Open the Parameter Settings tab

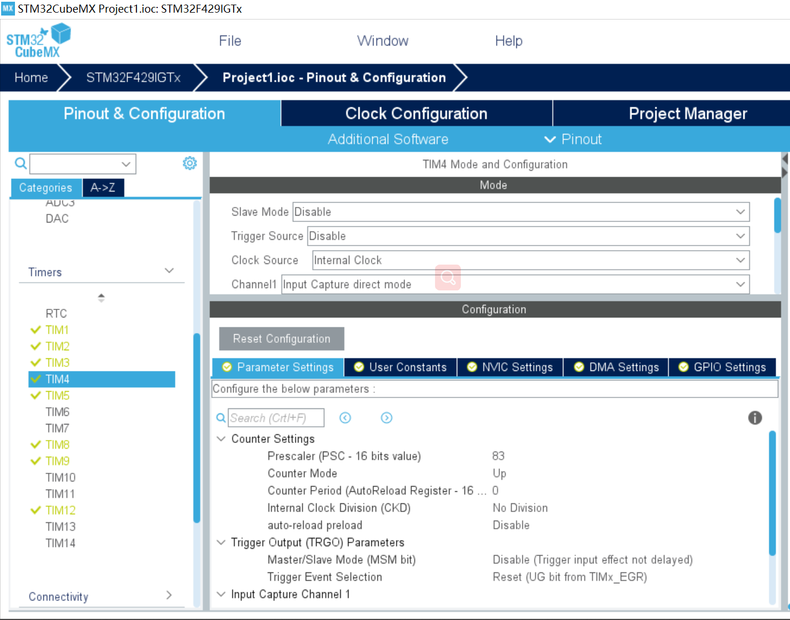tap(278, 367)
